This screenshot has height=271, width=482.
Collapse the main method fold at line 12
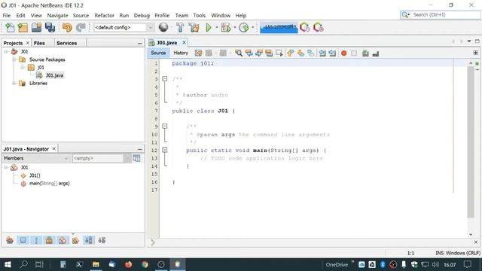click(165, 151)
